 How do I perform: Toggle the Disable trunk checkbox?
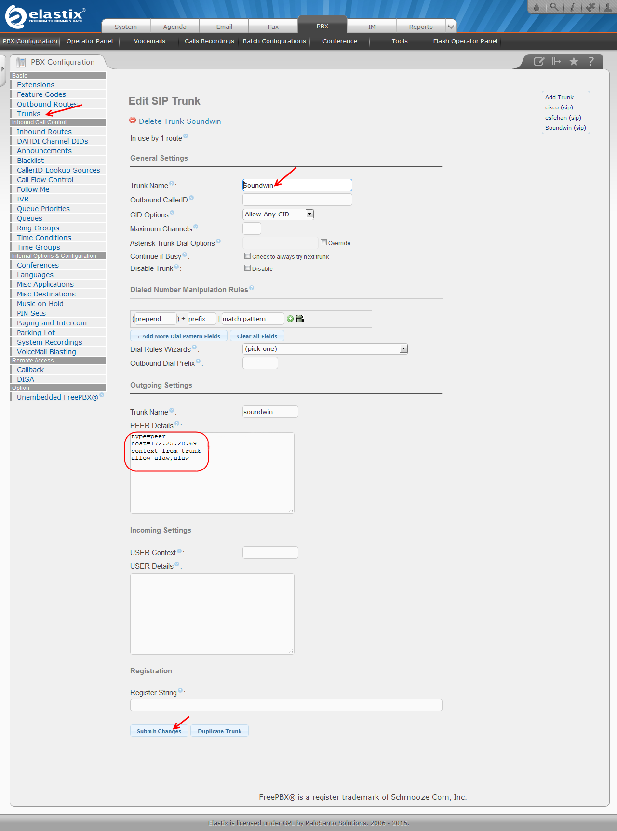coord(248,268)
